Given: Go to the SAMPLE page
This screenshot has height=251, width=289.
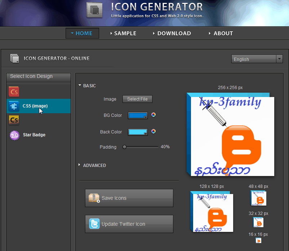Looking at the screenshot, I should click(x=123, y=34).
